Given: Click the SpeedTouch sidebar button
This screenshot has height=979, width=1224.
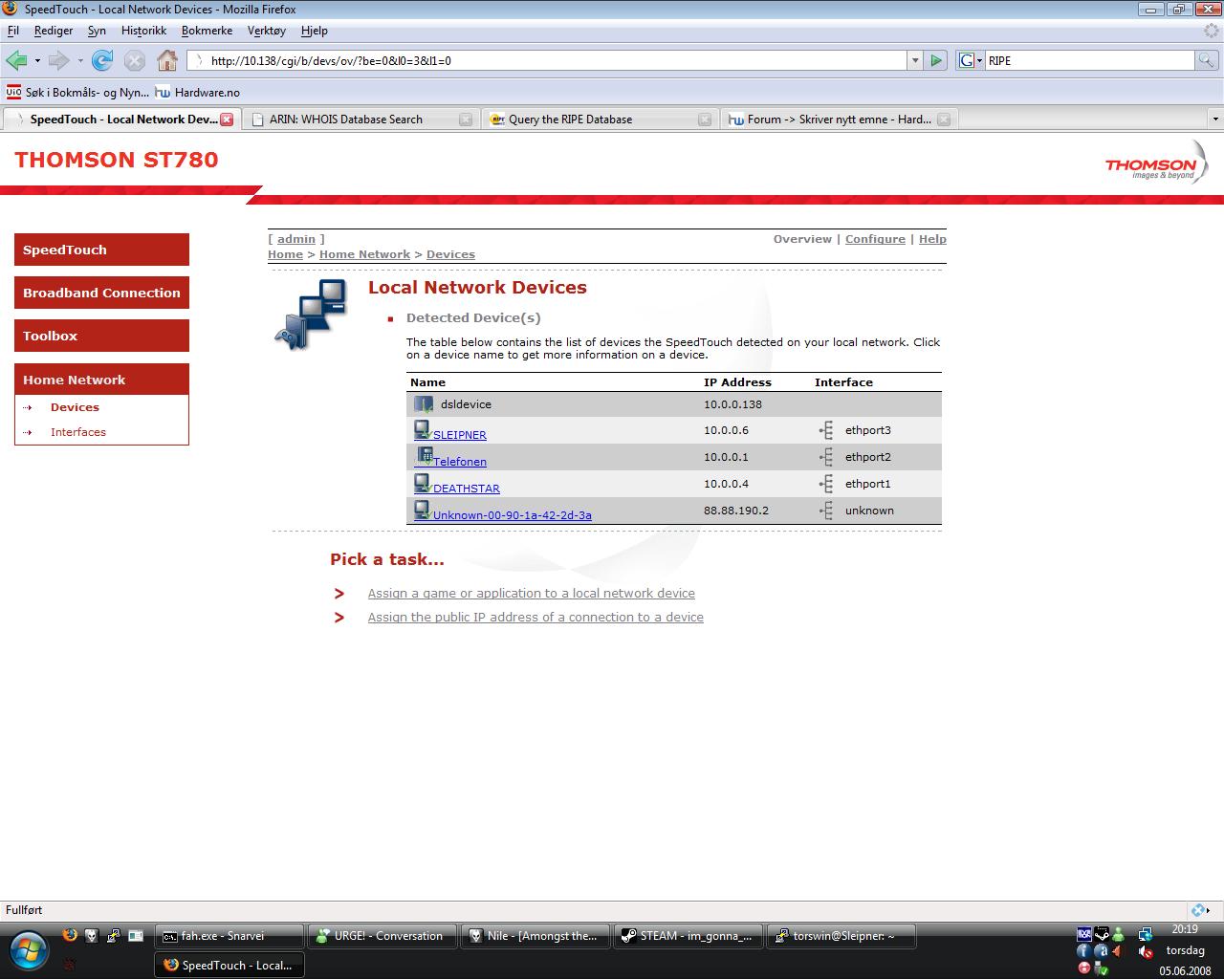Looking at the screenshot, I should (101, 250).
